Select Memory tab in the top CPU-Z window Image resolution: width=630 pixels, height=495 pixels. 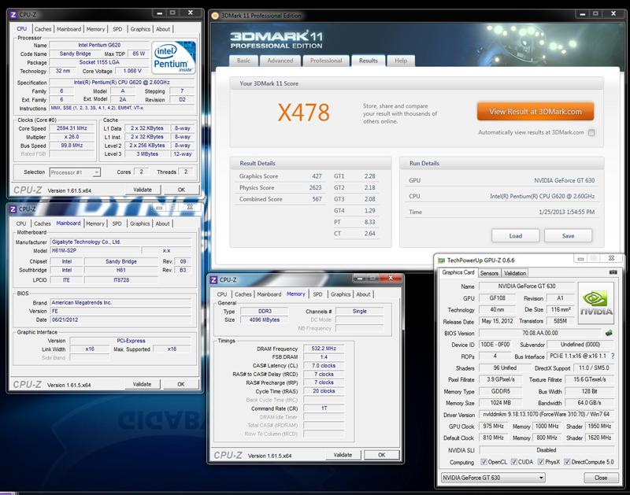coord(95,29)
